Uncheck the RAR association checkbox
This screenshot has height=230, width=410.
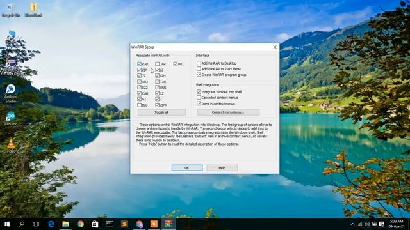point(140,64)
